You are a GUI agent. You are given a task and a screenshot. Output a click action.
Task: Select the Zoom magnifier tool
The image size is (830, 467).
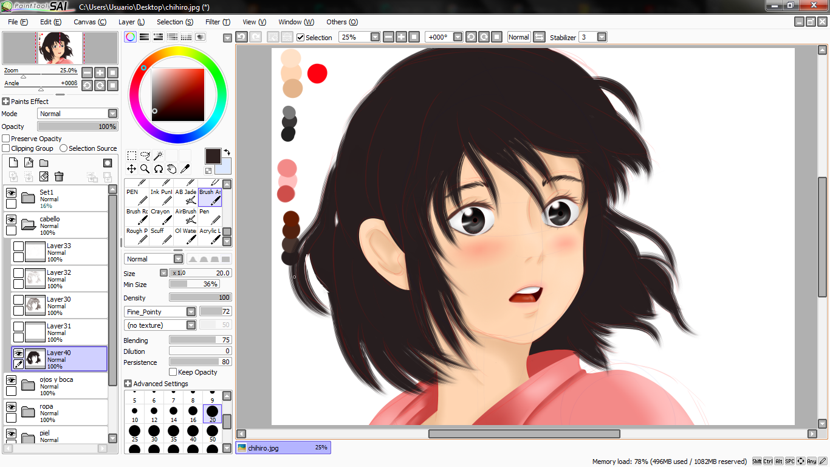tap(145, 168)
